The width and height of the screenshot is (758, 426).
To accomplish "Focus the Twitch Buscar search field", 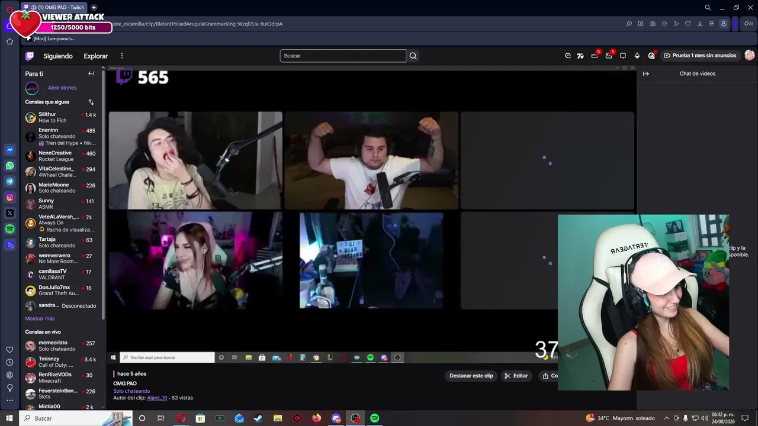I will [x=343, y=56].
